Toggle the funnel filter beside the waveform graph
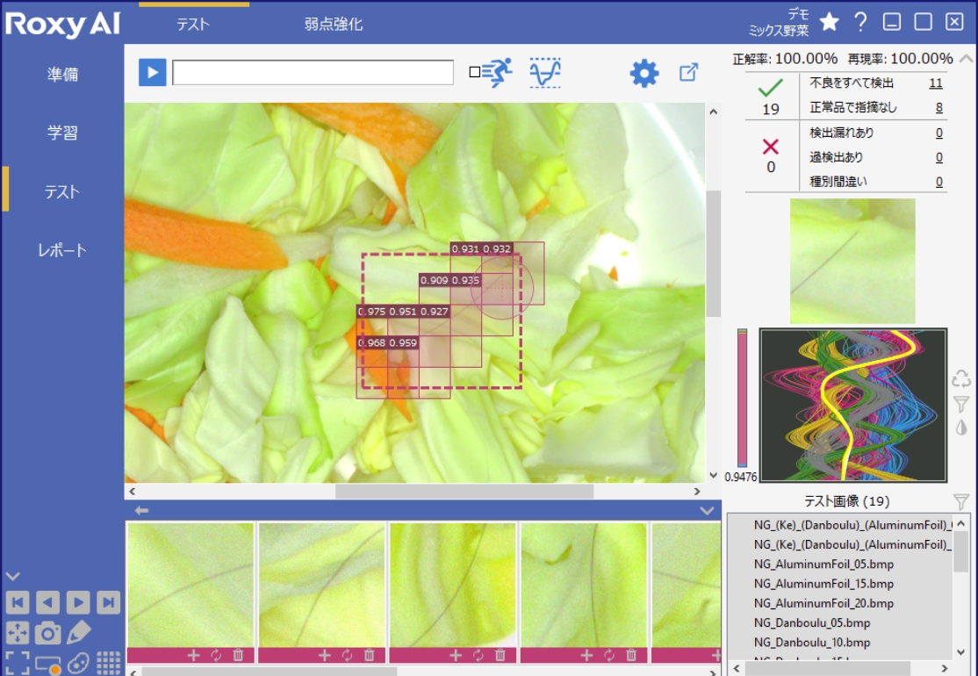Viewport: 978px width, 676px height. [961, 404]
